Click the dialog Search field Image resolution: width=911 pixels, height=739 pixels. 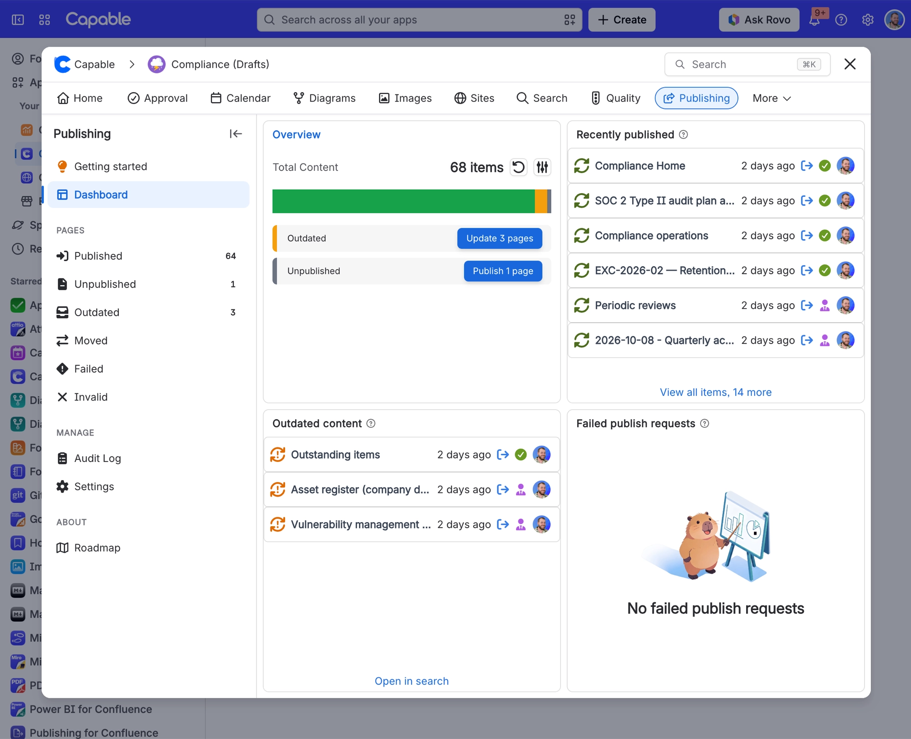point(747,64)
